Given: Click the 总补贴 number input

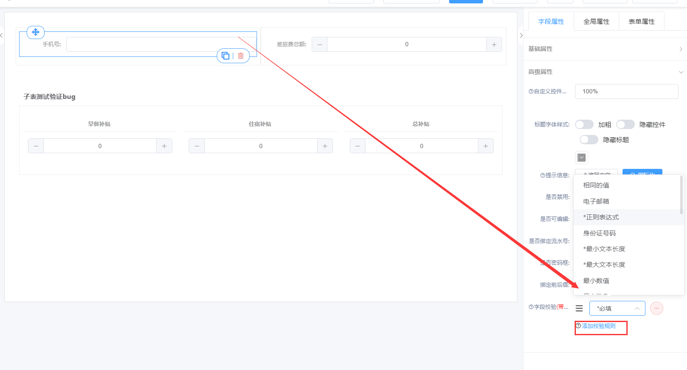Looking at the screenshot, I should [x=422, y=146].
